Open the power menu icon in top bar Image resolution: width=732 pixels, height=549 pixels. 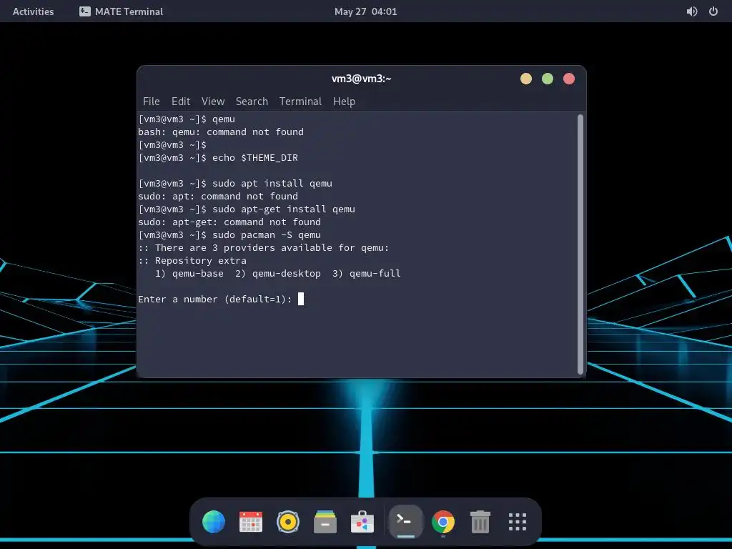713,11
